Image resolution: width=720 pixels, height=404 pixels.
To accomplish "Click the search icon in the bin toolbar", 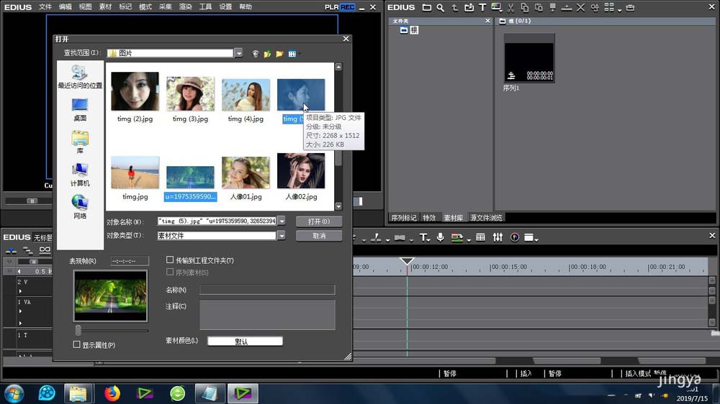I will (440, 8).
